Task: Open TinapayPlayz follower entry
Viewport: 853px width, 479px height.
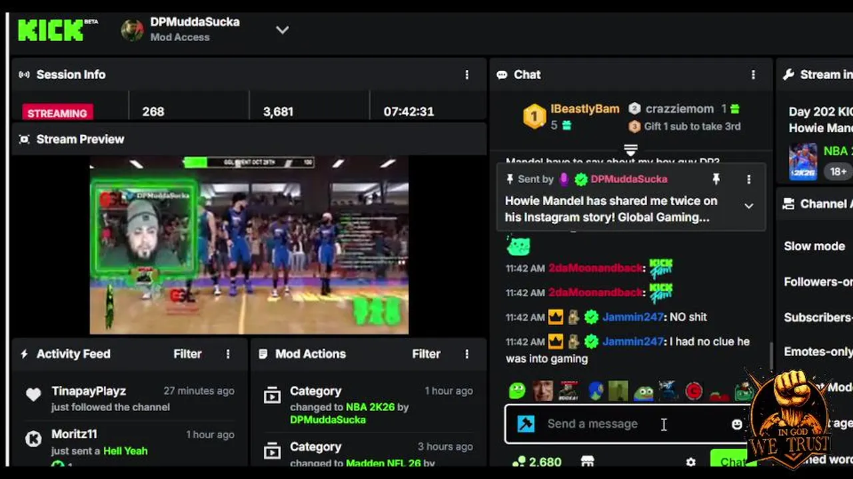Action: (130, 399)
